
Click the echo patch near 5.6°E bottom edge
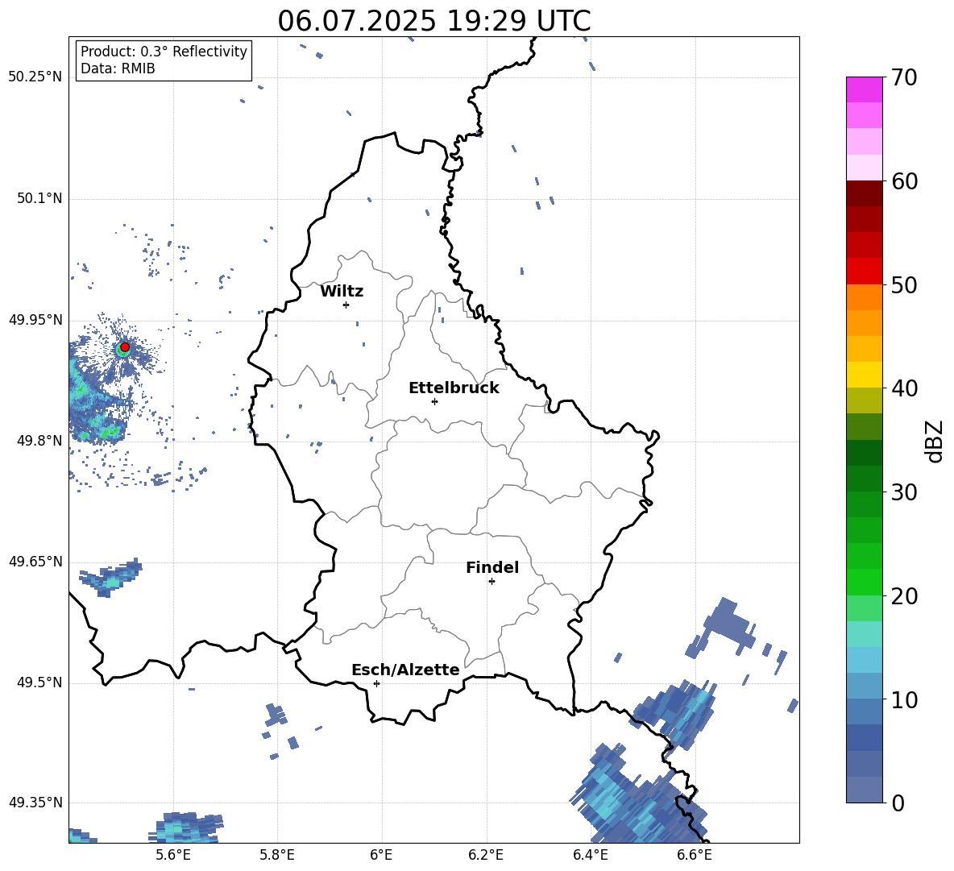[x=185, y=827]
